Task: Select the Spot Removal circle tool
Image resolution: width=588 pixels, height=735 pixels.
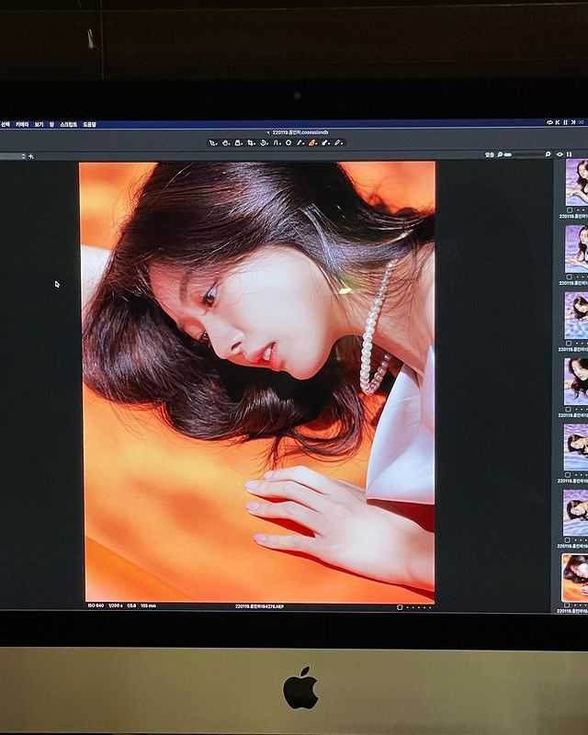Action: pyautogui.click(x=288, y=142)
